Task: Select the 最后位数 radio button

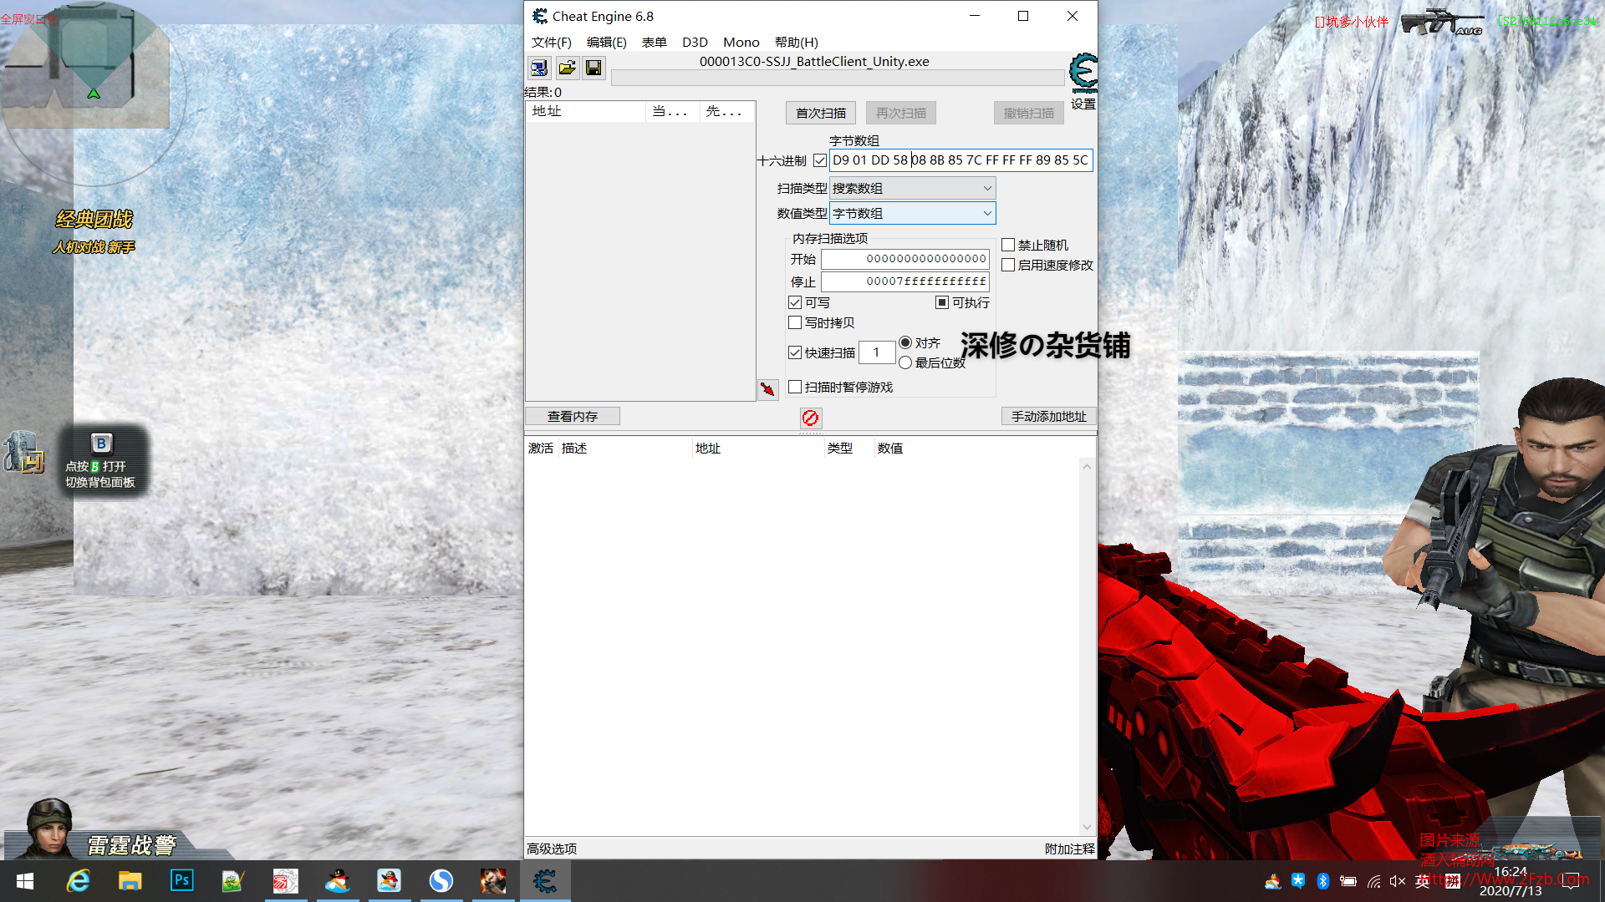Action: (x=905, y=362)
